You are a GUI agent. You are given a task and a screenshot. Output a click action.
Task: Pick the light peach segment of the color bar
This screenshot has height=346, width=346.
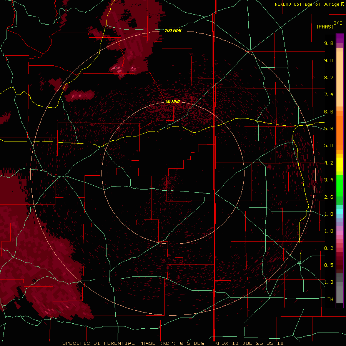(x=339, y=80)
